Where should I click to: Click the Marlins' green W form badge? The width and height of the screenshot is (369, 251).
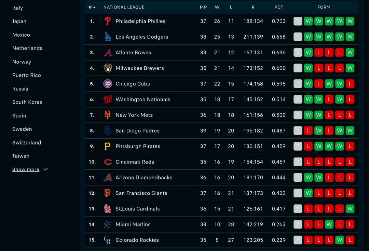(x=329, y=224)
